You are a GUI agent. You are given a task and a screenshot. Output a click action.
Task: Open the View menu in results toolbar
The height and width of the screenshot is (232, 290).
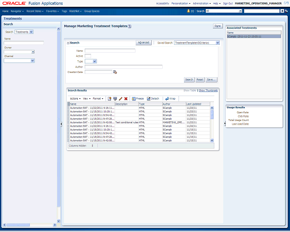(87, 99)
